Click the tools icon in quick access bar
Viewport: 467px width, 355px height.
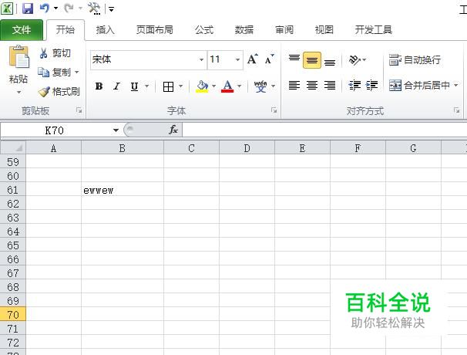94,8
